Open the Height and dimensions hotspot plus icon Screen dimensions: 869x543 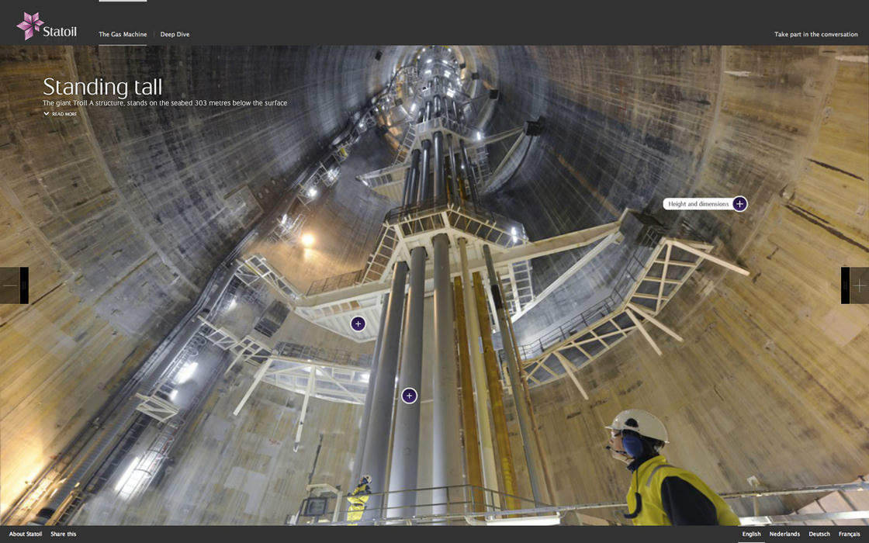739,204
